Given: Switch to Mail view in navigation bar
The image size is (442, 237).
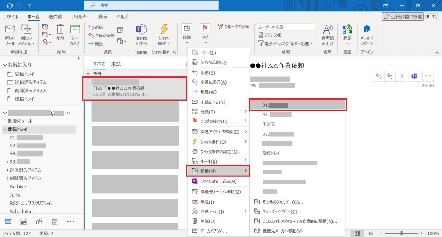Looking at the screenshot, I should click(x=8, y=222).
